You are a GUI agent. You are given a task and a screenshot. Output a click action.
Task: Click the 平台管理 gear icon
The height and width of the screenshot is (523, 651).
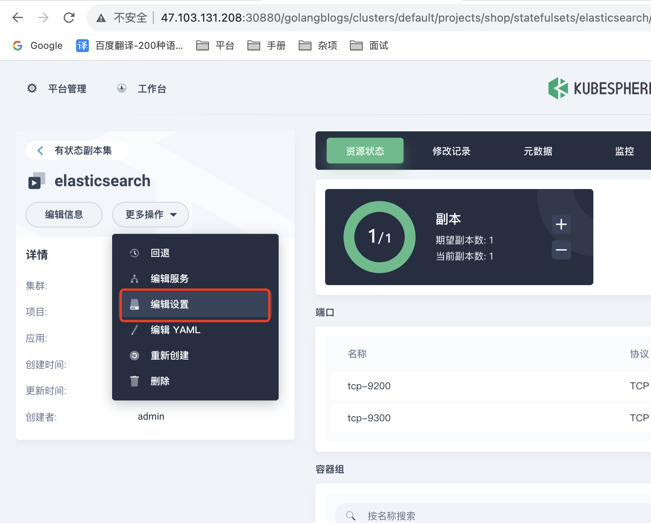(32, 89)
